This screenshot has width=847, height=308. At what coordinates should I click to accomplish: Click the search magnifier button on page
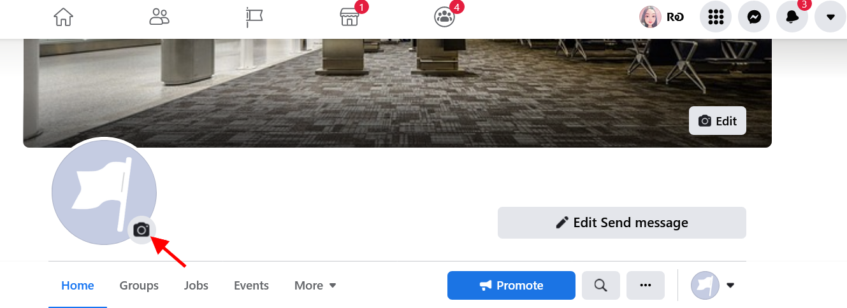(x=601, y=285)
